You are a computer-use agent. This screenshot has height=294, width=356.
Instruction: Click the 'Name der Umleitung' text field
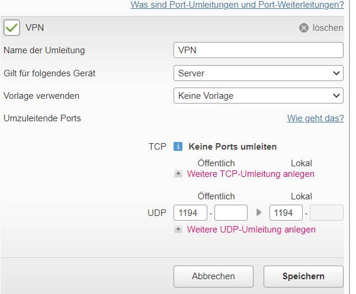coord(258,50)
